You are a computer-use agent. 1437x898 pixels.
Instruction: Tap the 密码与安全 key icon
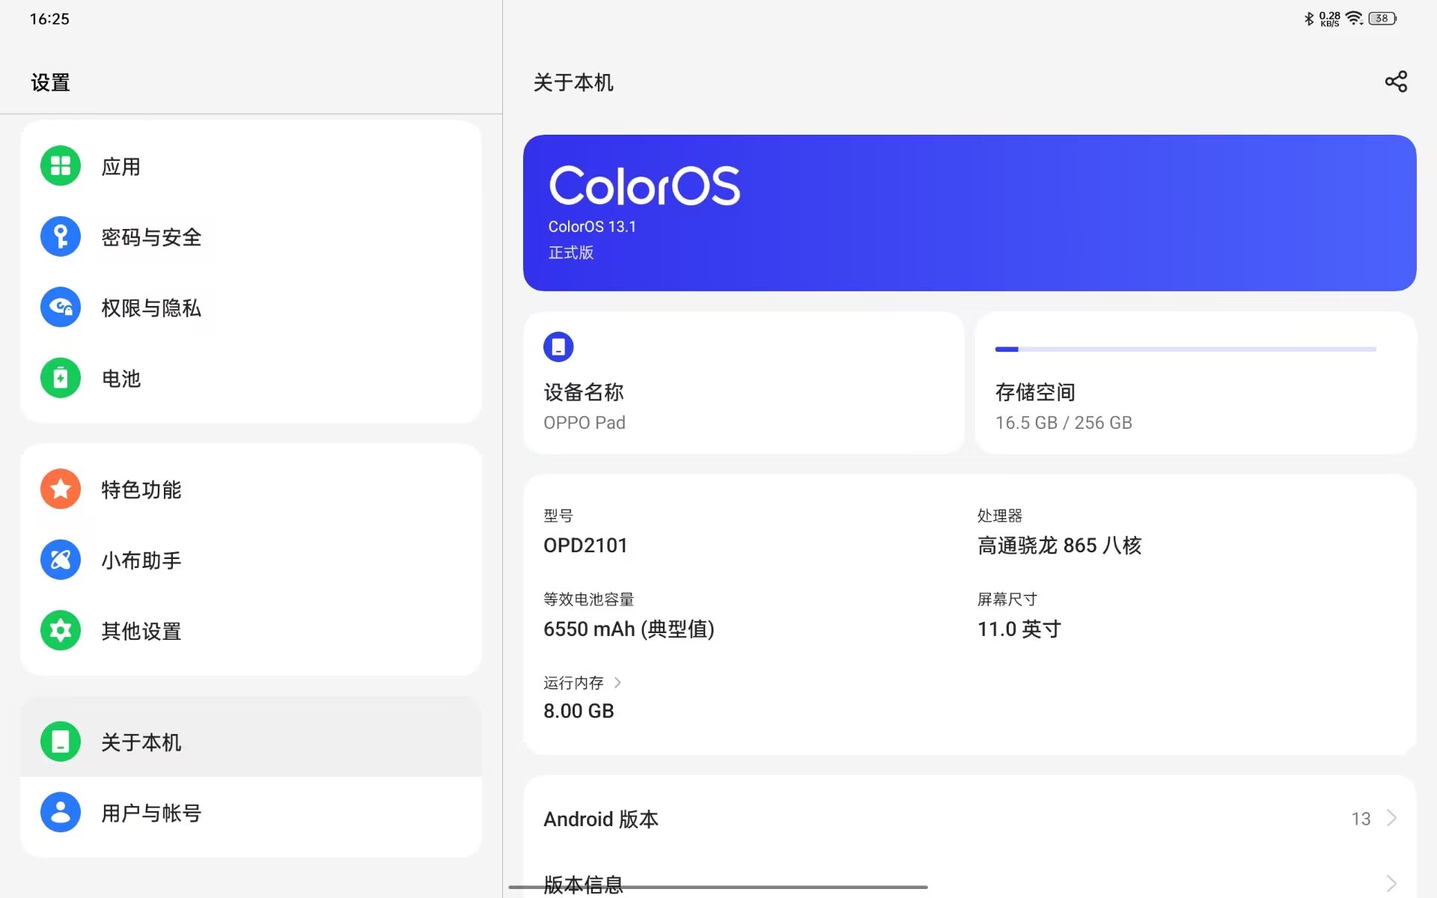click(x=61, y=236)
